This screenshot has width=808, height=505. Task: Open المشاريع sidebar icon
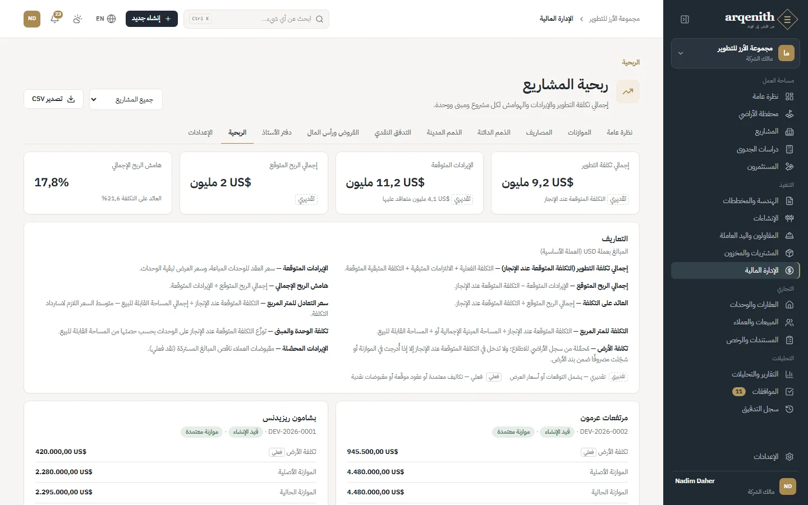coord(789,131)
